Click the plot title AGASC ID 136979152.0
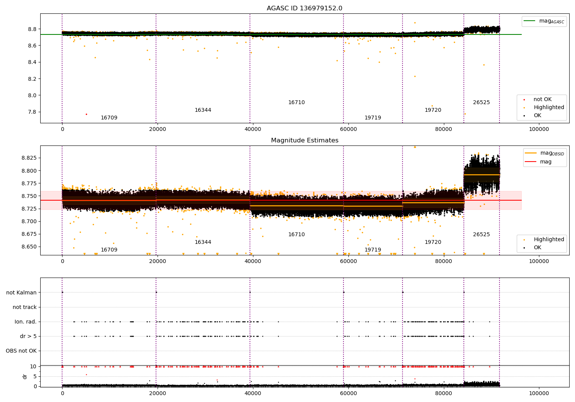The width and height of the screenshot is (575, 402). tap(304, 8)
